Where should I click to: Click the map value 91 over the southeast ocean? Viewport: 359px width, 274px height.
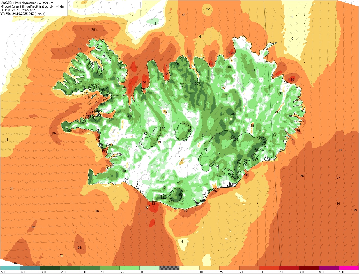pos(339,203)
